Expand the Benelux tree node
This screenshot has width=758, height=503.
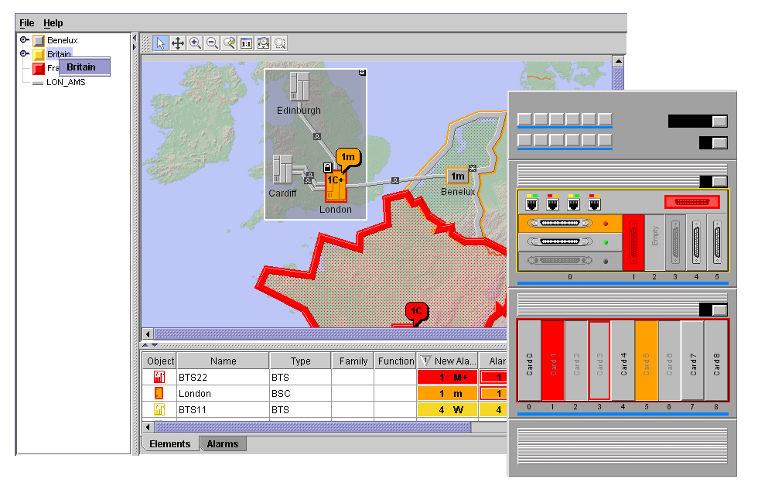point(24,39)
